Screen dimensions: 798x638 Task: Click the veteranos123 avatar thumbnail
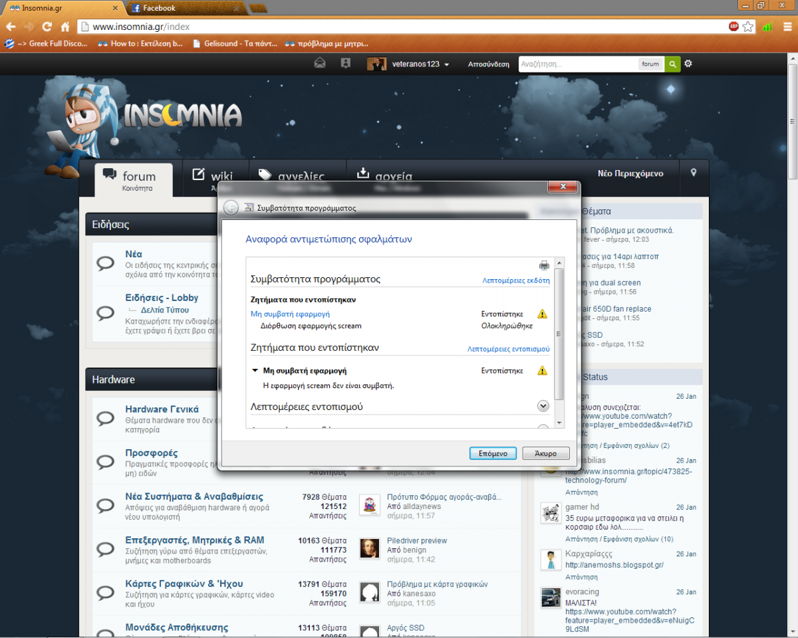tap(376, 64)
